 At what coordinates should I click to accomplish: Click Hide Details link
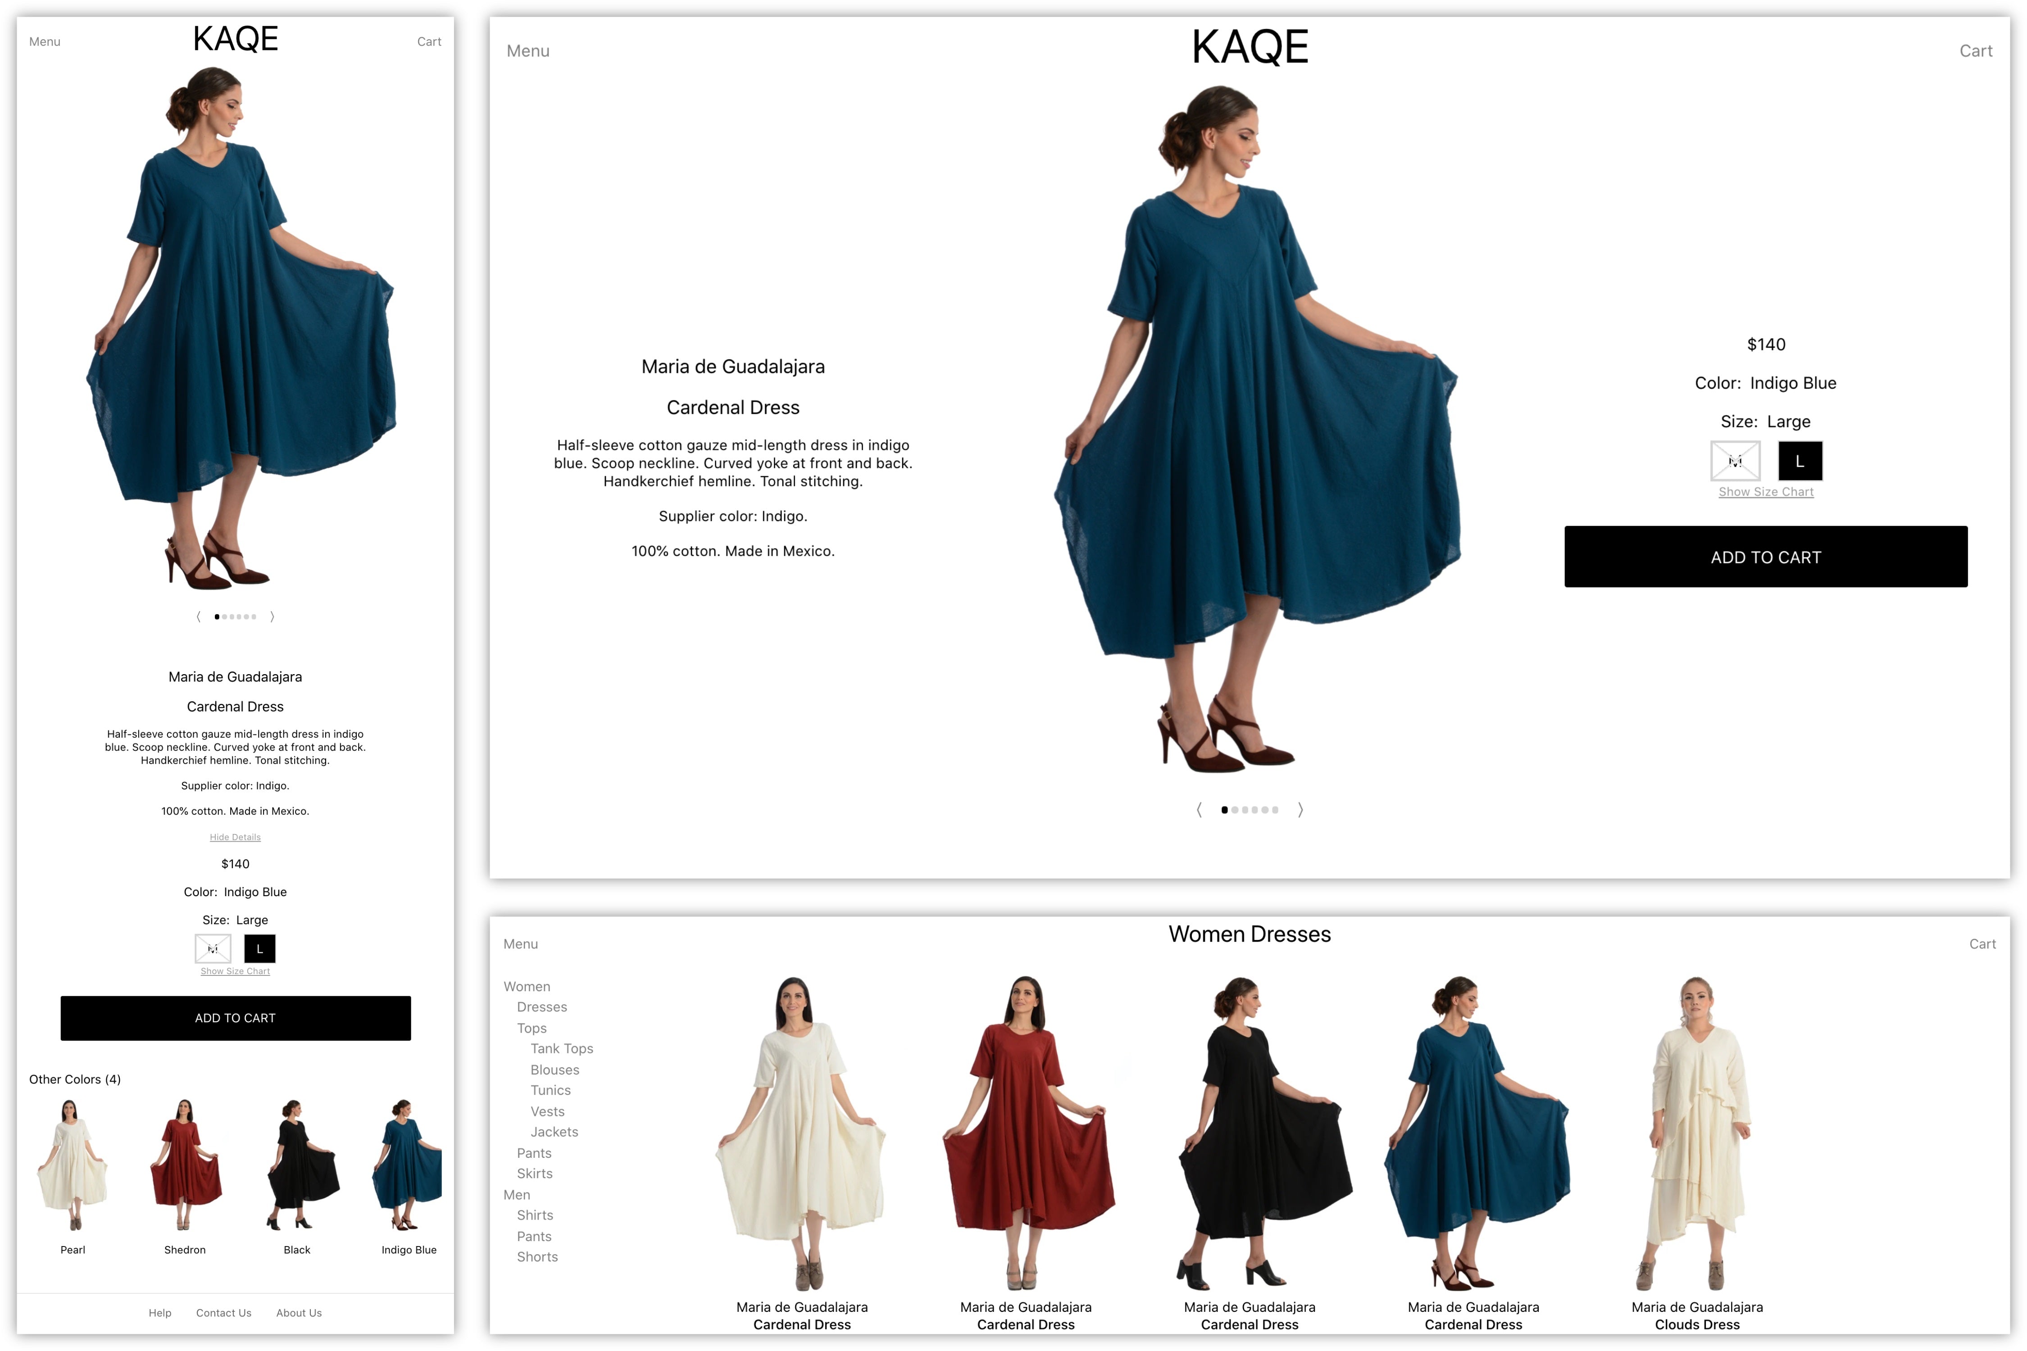[x=235, y=838]
